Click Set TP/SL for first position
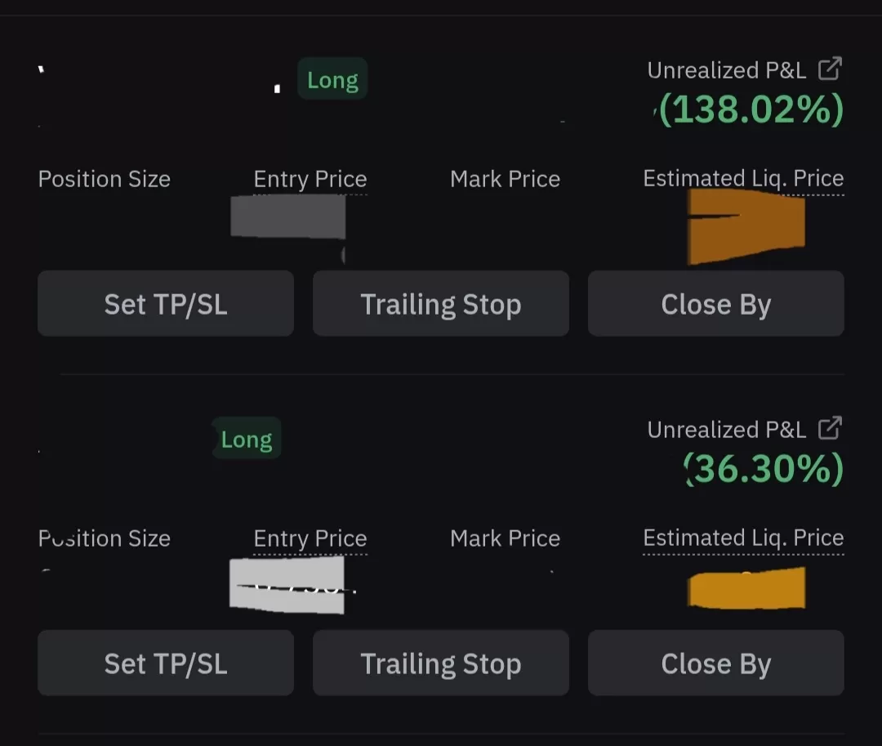 165,304
